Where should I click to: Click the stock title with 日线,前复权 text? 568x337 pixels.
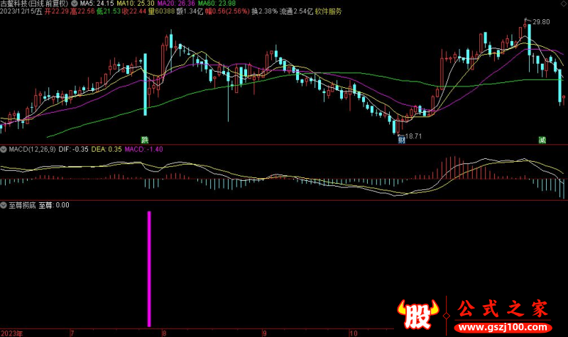[34, 4]
